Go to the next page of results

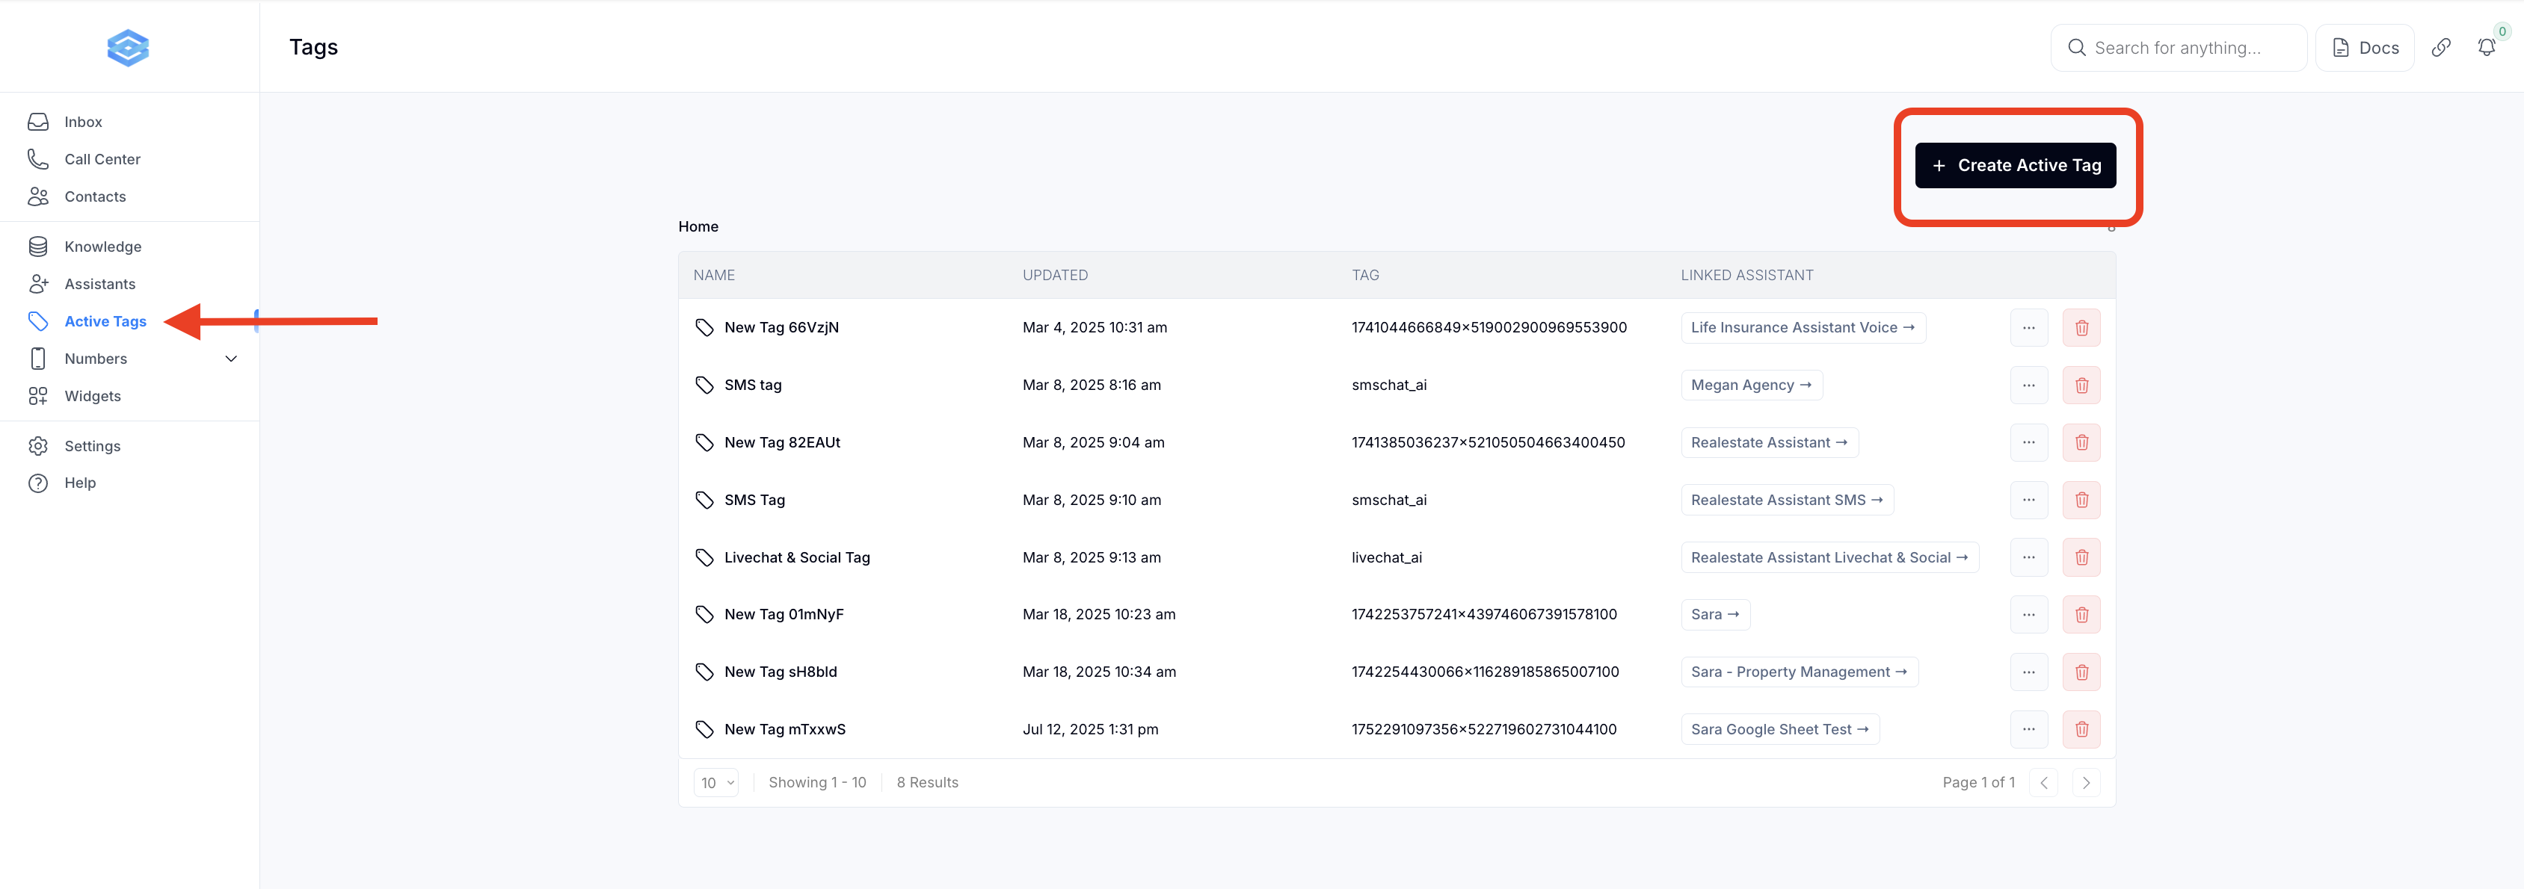tap(2086, 782)
